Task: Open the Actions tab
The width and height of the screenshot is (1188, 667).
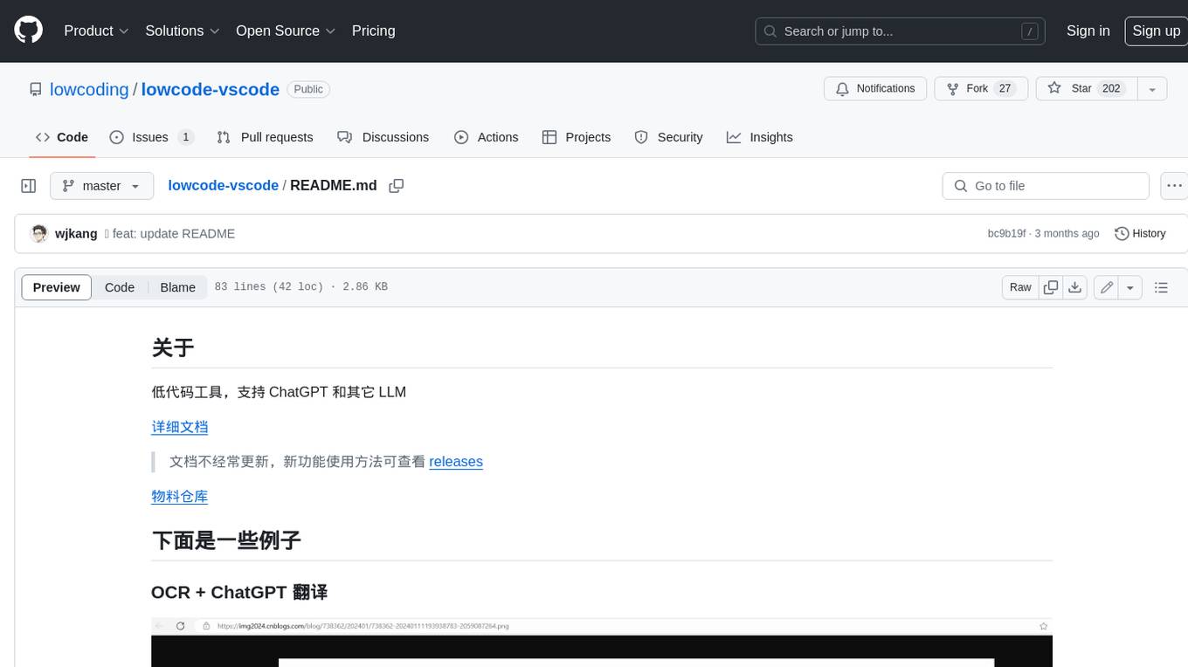Action: click(x=487, y=137)
